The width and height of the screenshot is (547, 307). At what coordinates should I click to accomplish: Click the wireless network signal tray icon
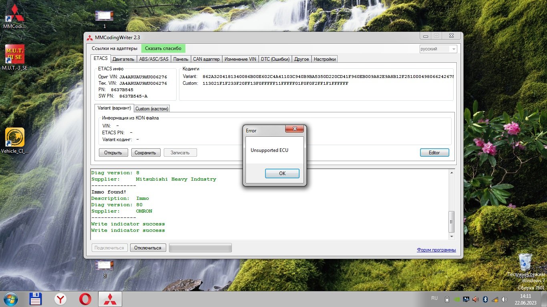[495, 299]
